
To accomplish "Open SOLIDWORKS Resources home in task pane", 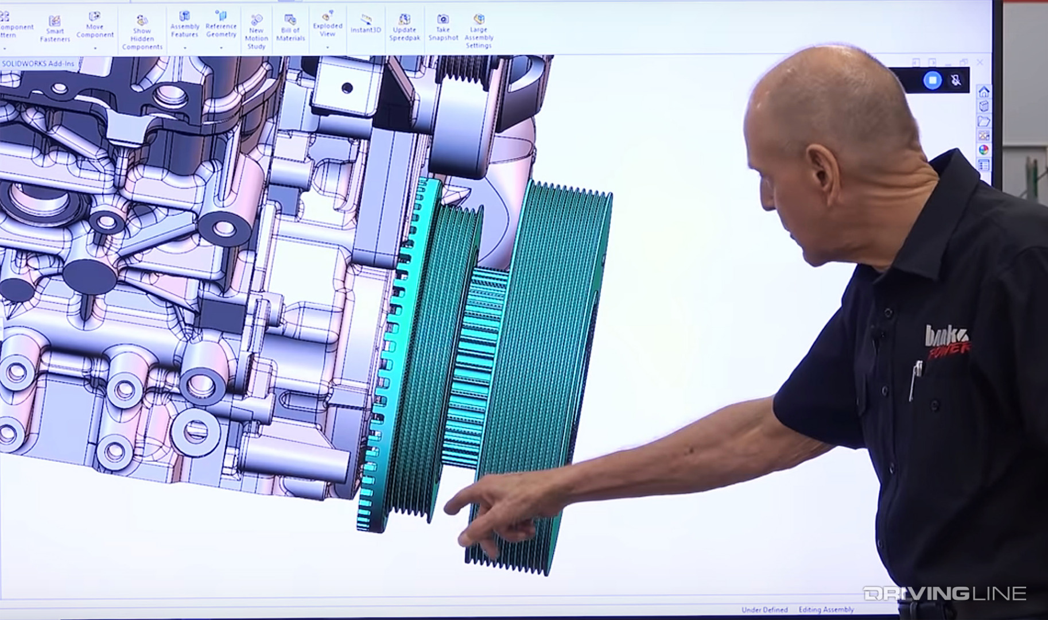I will pos(984,92).
